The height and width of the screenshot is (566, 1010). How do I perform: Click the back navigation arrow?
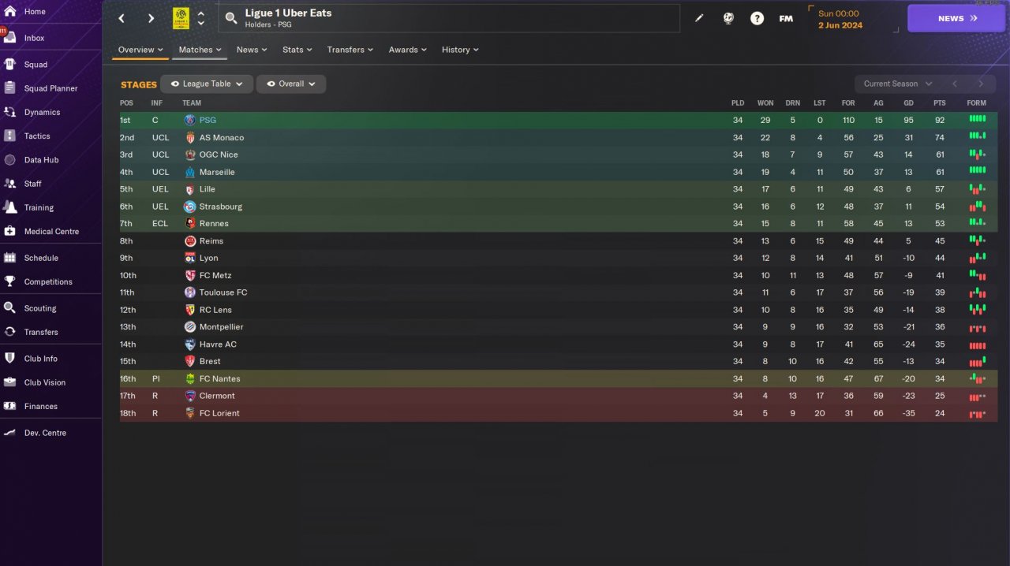[x=122, y=18]
